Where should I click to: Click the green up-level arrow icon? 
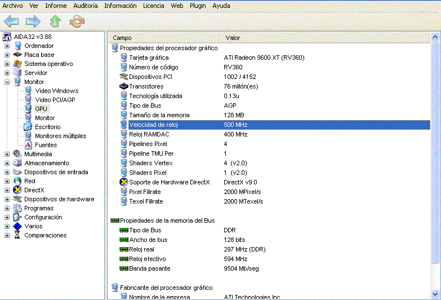[x=55, y=21]
